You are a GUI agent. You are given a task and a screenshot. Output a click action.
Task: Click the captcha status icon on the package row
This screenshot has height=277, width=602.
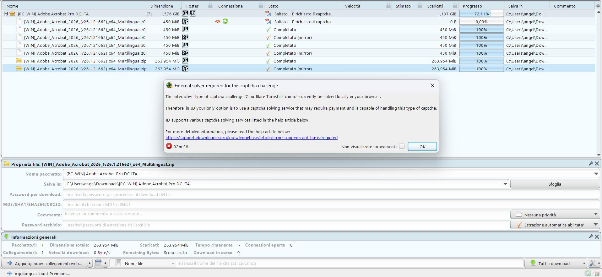(x=268, y=14)
